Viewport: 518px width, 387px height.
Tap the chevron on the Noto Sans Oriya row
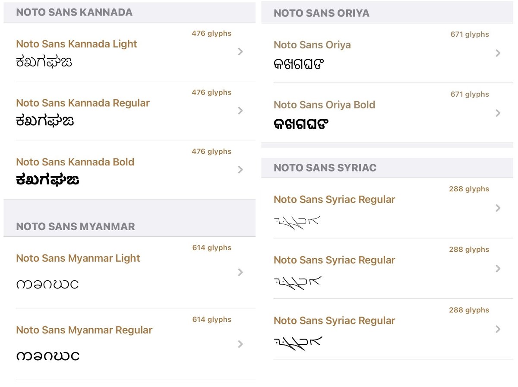[x=498, y=53]
